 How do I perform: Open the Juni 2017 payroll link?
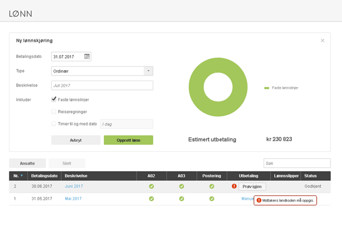coord(74,186)
